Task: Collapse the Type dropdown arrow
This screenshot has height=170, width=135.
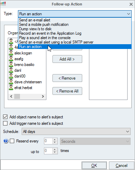Action: point(128,14)
